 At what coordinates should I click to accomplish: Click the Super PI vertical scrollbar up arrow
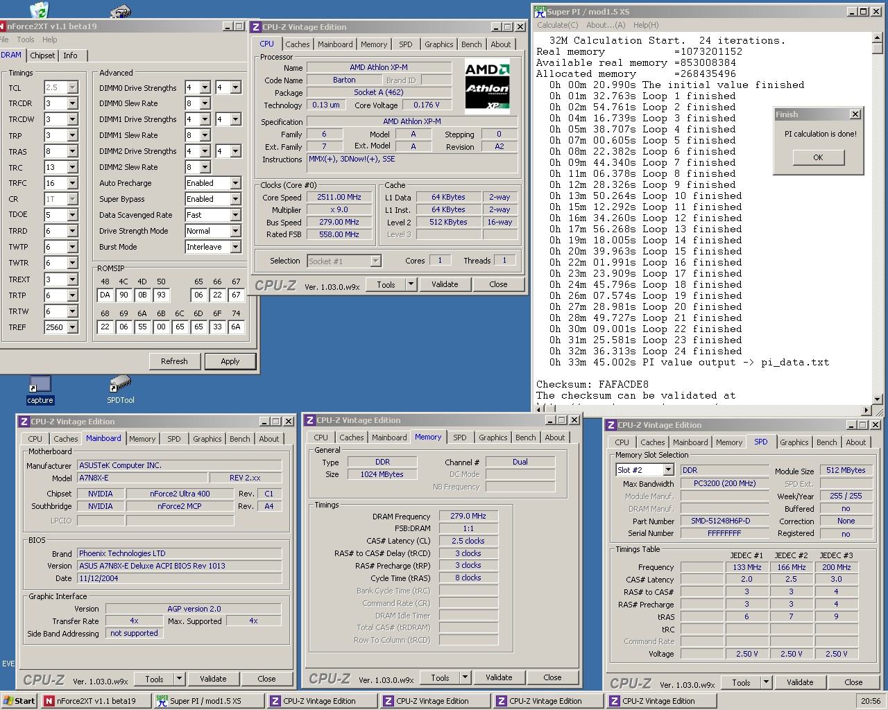pyautogui.click(x=878, y=39)
